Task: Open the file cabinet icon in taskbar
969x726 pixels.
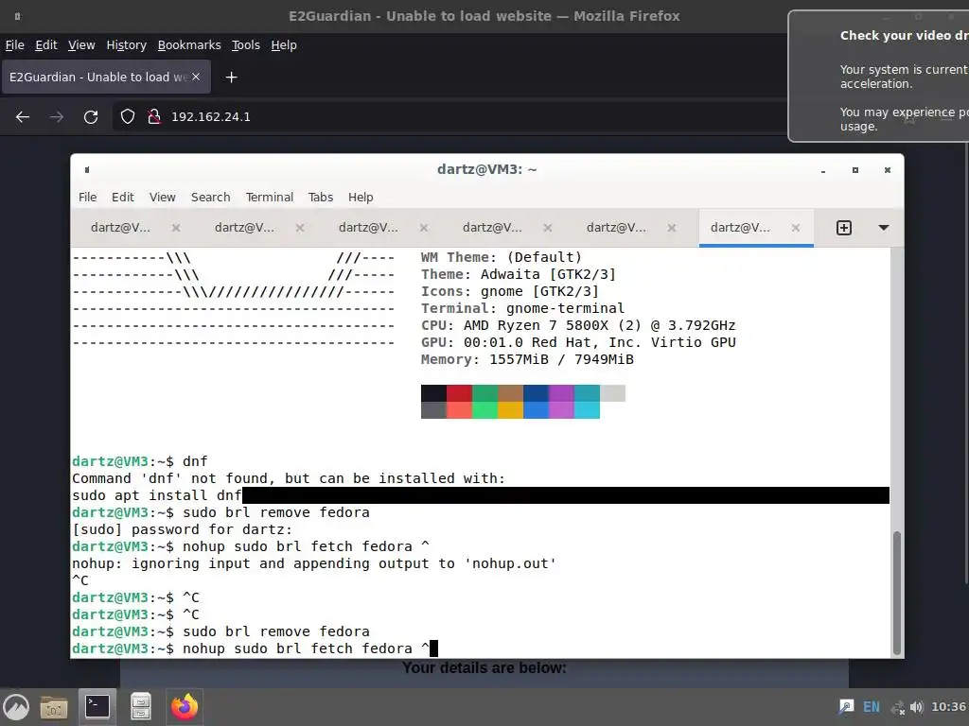Action: [x=141, y=707]
